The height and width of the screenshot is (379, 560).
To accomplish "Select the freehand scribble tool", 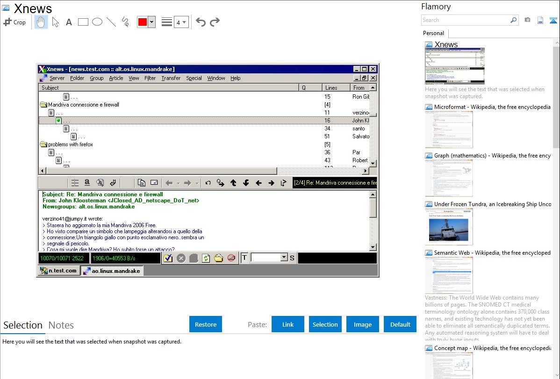I will [x=125, y=22].
